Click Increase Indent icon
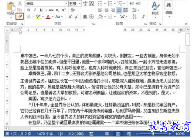The height and width of the screenshot is (138, 194). (138, 3)
